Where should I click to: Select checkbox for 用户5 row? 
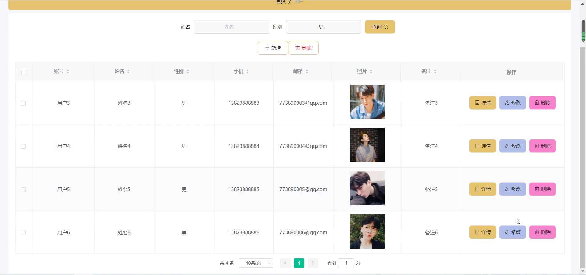click(23, 190)
